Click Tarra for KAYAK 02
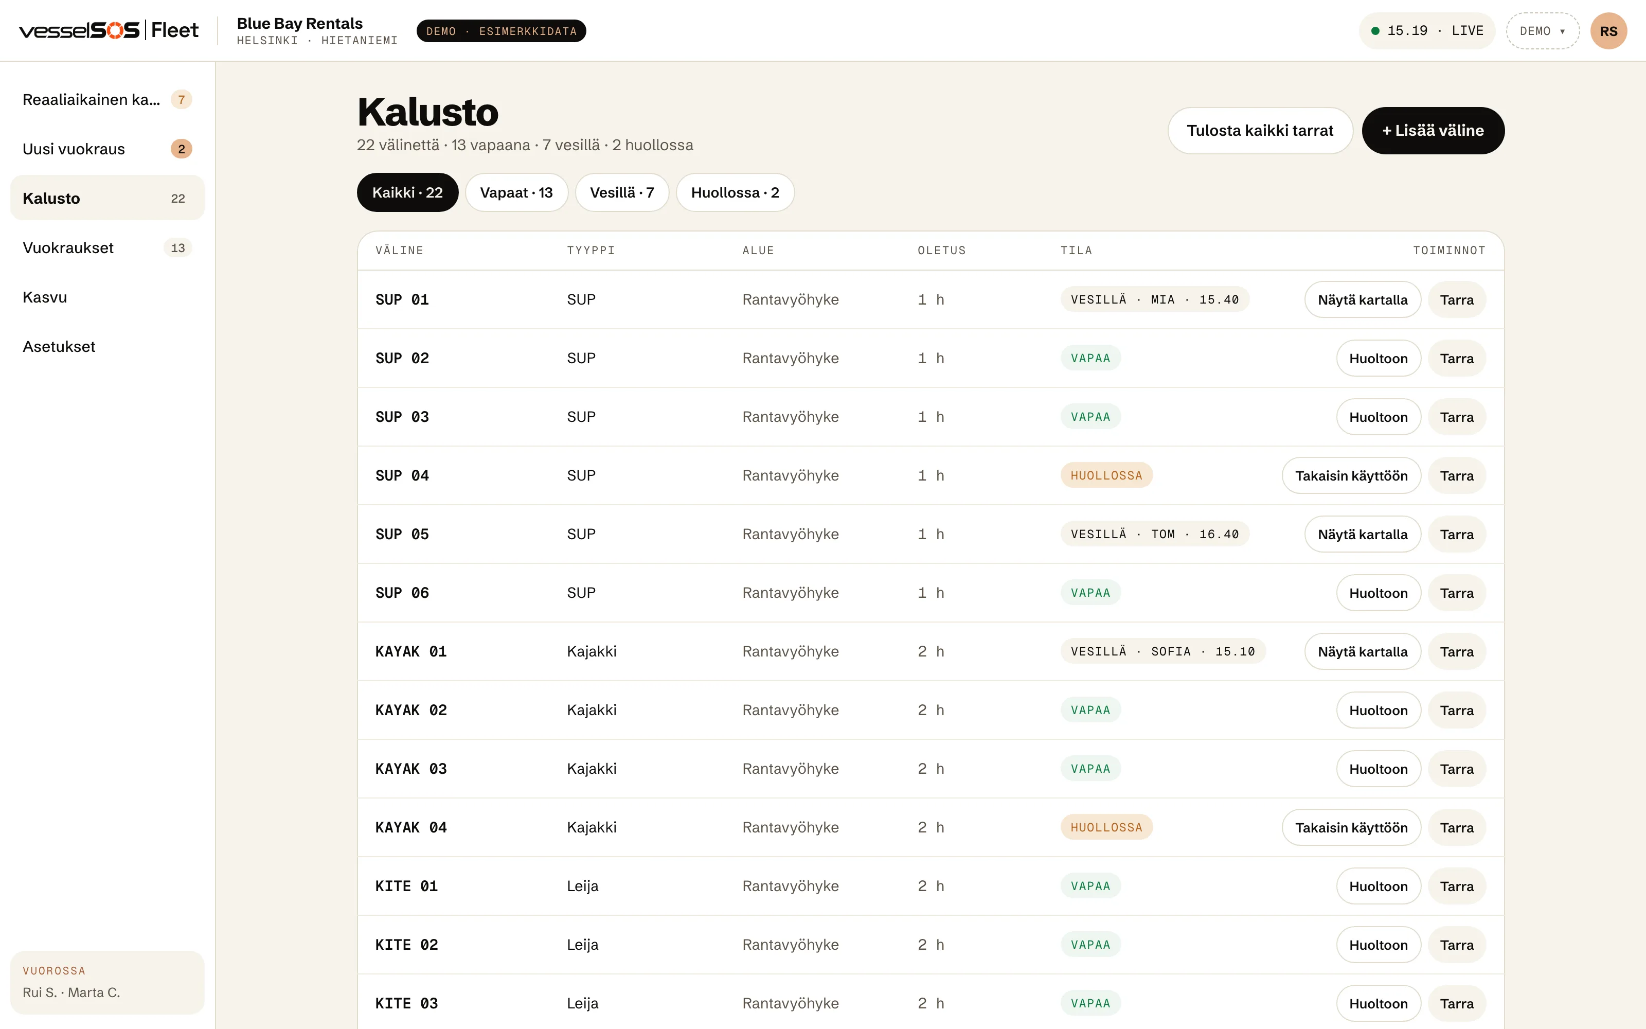The image size is (1646, 1029). 1456,711
